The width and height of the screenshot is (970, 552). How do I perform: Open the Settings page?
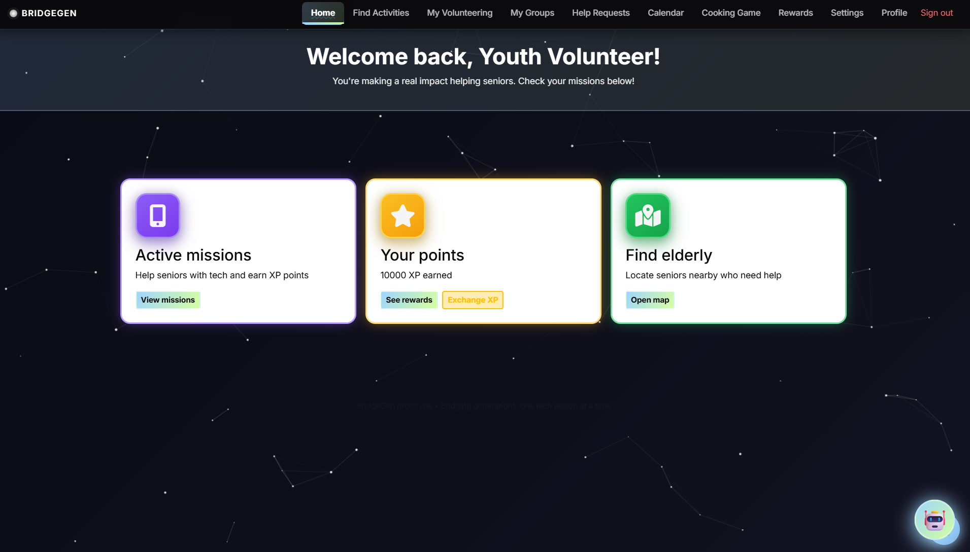coord(847,13)
